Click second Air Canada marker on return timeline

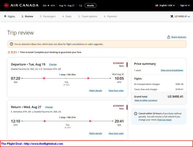point(90,121)
